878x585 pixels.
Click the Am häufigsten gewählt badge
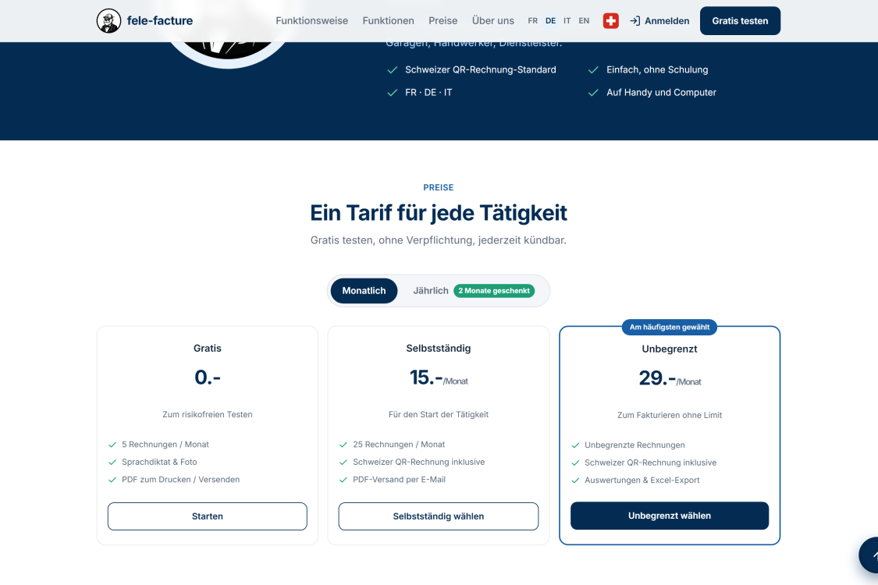(669, 328)
